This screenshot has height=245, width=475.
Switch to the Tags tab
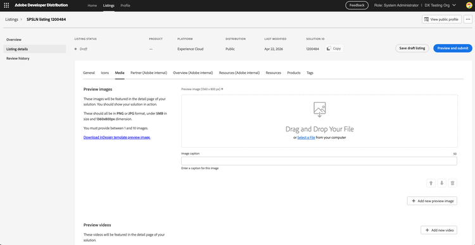click(310, 73)
